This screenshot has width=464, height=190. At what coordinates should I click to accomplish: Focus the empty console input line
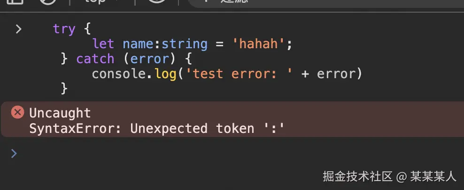coord(237,153)
